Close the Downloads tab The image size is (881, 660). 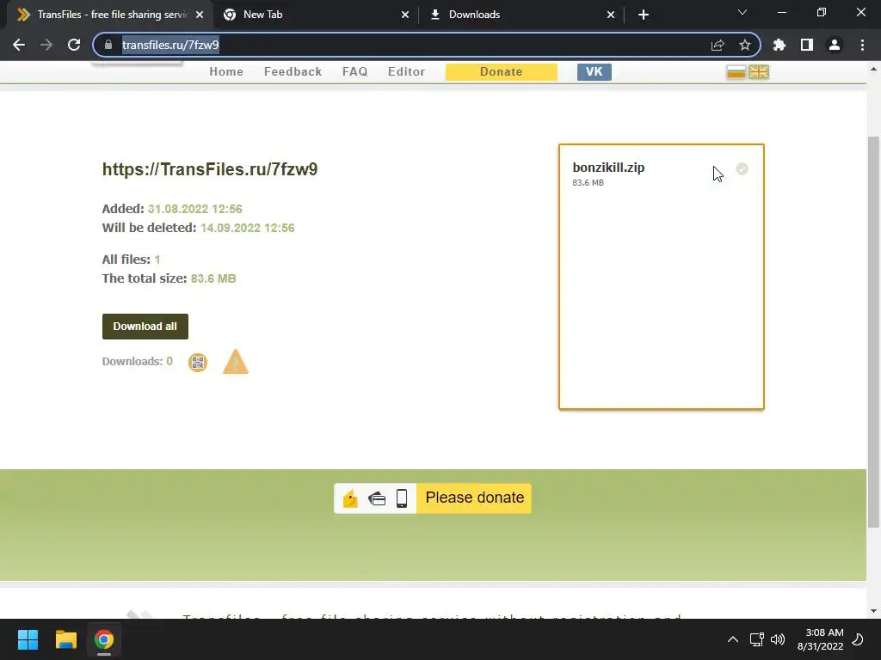(611, 15)
